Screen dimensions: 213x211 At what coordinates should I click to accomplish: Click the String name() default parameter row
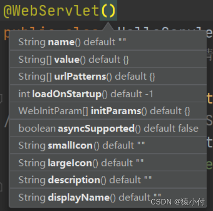click(x=108, y=42)
